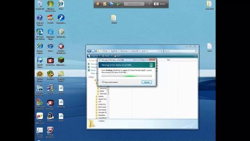Open the blue wrench tool desktop shortcut
This screenshot has width=250, height=141.
point(61,19)
